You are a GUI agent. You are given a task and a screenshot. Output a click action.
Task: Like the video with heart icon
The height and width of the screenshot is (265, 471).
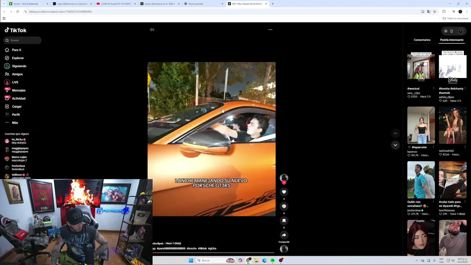coord(284,192)
